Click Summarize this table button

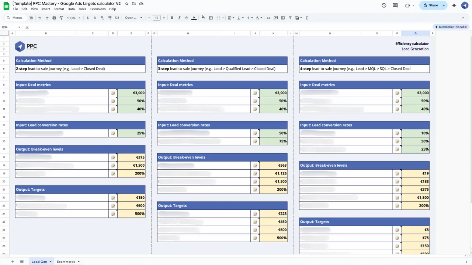pyautogui.click(x=451, y=27)
